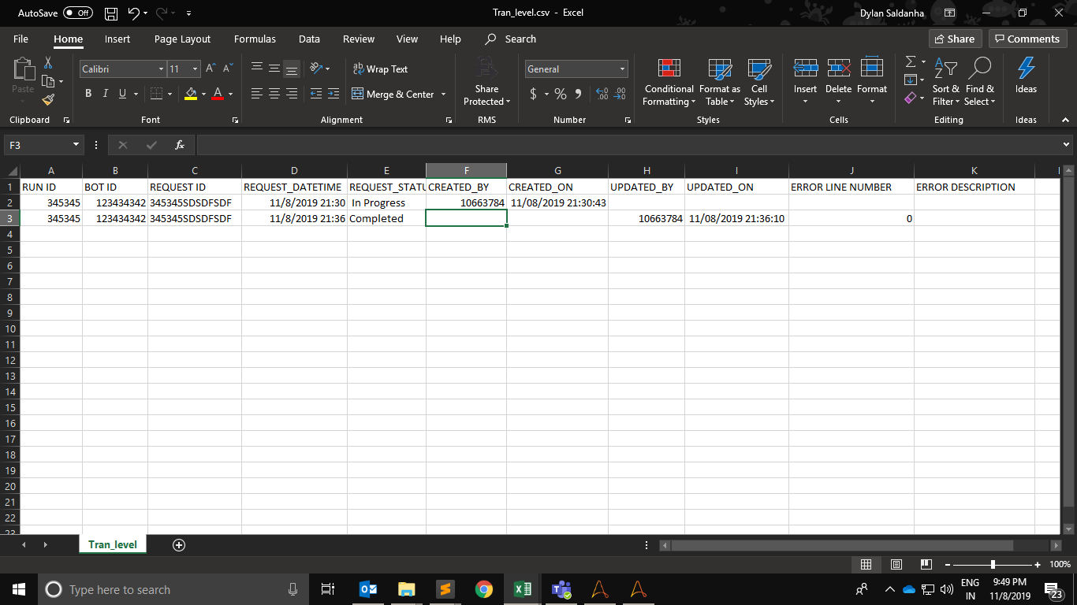Image resolution: width=1077 pixels, height=605 pixels.
Task: Open the Name Box dropdown arrow
Action: 76,145
